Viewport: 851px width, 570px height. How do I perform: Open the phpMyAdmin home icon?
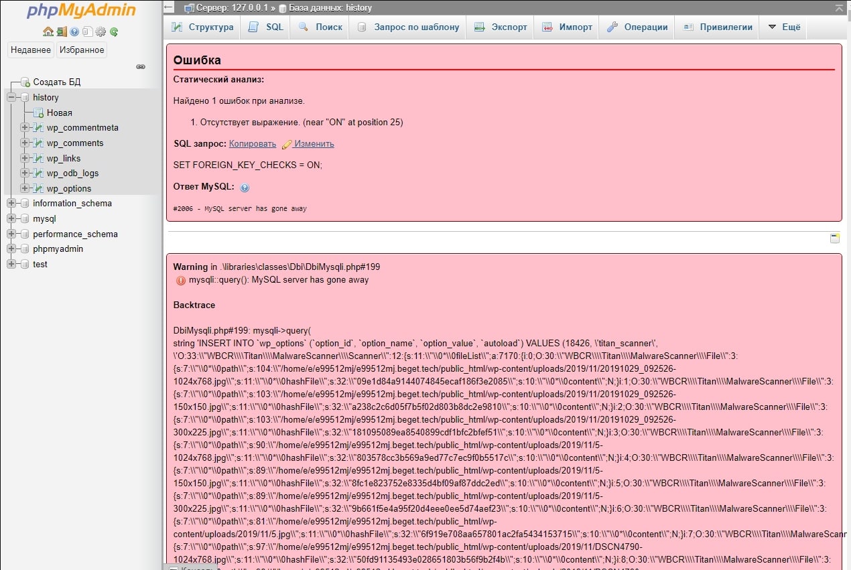tap(48, 31)
